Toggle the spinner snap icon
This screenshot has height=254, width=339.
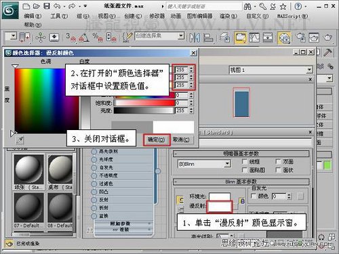coord(111,37)
